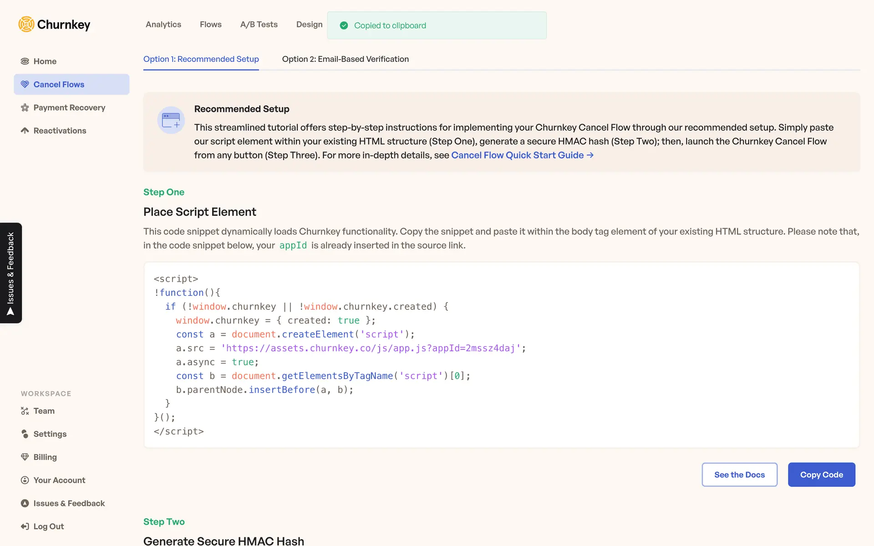Click the See the Docs button

pyautogui.click(x=739, y=475)
